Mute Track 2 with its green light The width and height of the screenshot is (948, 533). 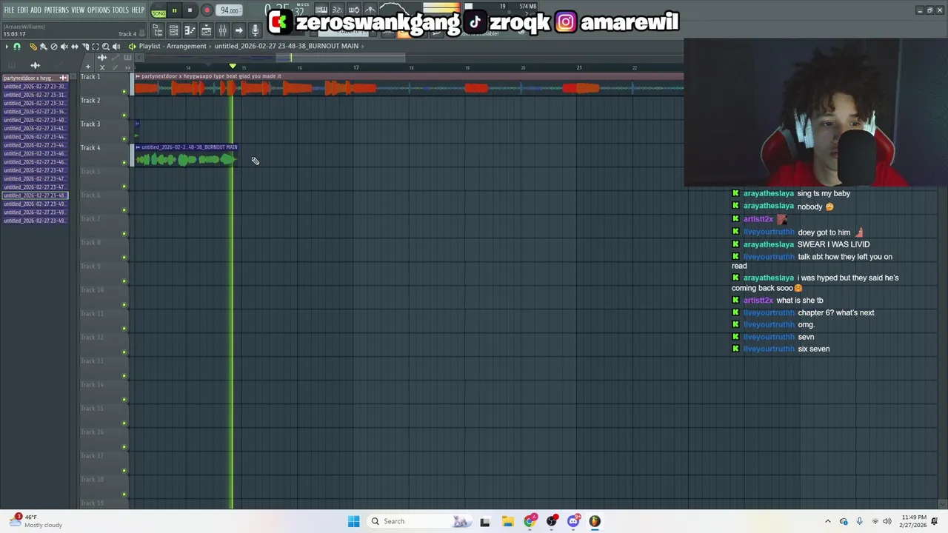point(124,115)
